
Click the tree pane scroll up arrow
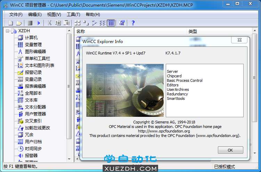[69, 31]
